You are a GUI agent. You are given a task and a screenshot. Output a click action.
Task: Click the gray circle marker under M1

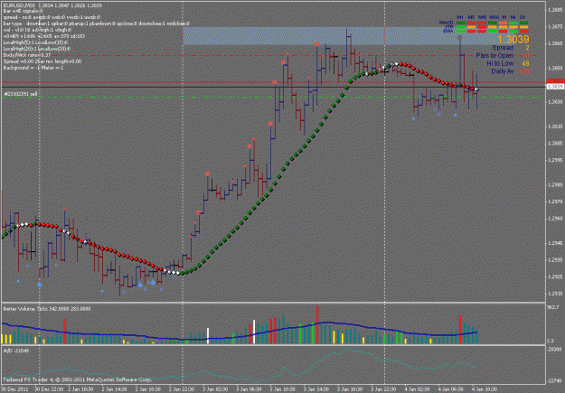[459, 37]
